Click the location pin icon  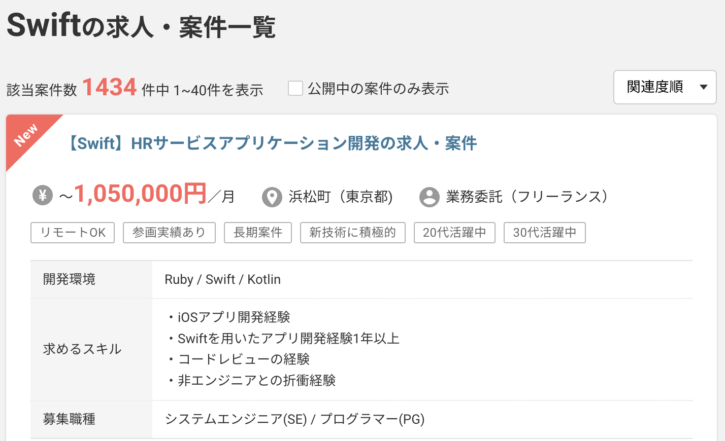pyautogui.click(x=272, y=197)
